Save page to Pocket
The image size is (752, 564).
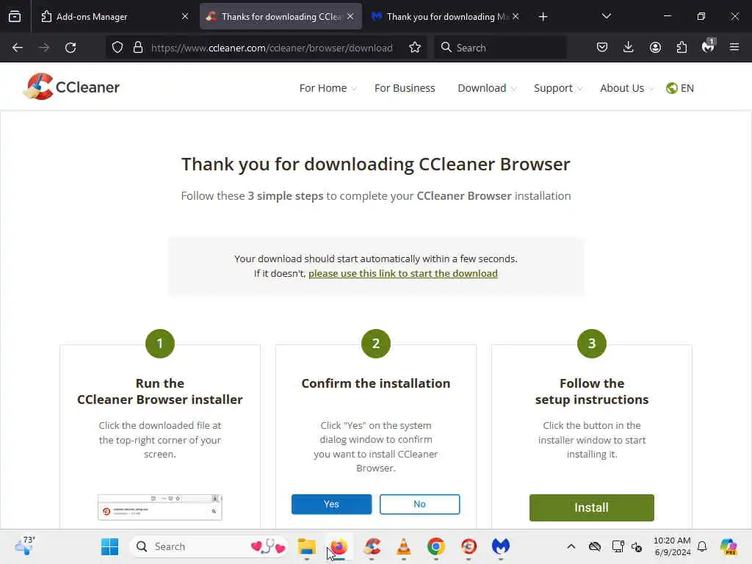602,47
